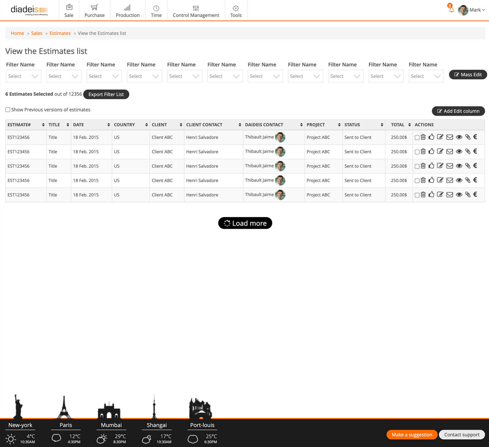Open the Production menu
This screenshot has width=489, height=447.
[127, 11]
